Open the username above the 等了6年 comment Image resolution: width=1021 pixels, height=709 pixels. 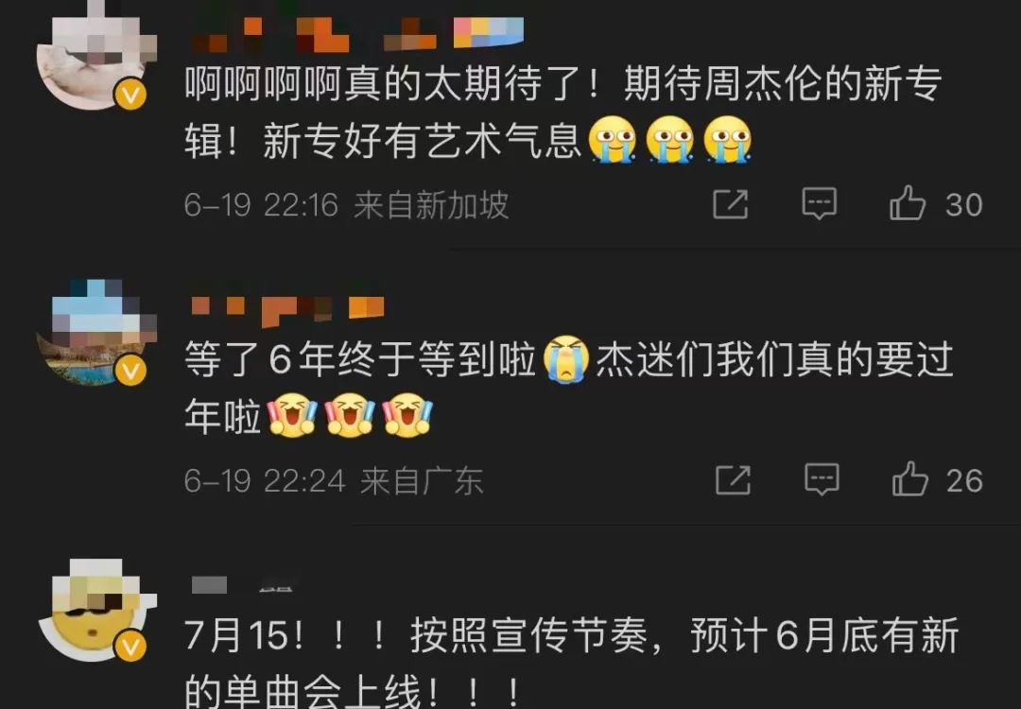[x=287, y=310]
